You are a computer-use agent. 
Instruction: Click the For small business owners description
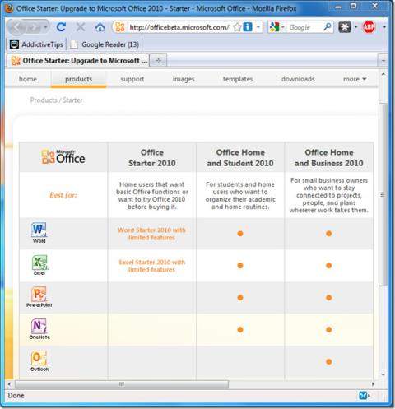click(329, 195)
